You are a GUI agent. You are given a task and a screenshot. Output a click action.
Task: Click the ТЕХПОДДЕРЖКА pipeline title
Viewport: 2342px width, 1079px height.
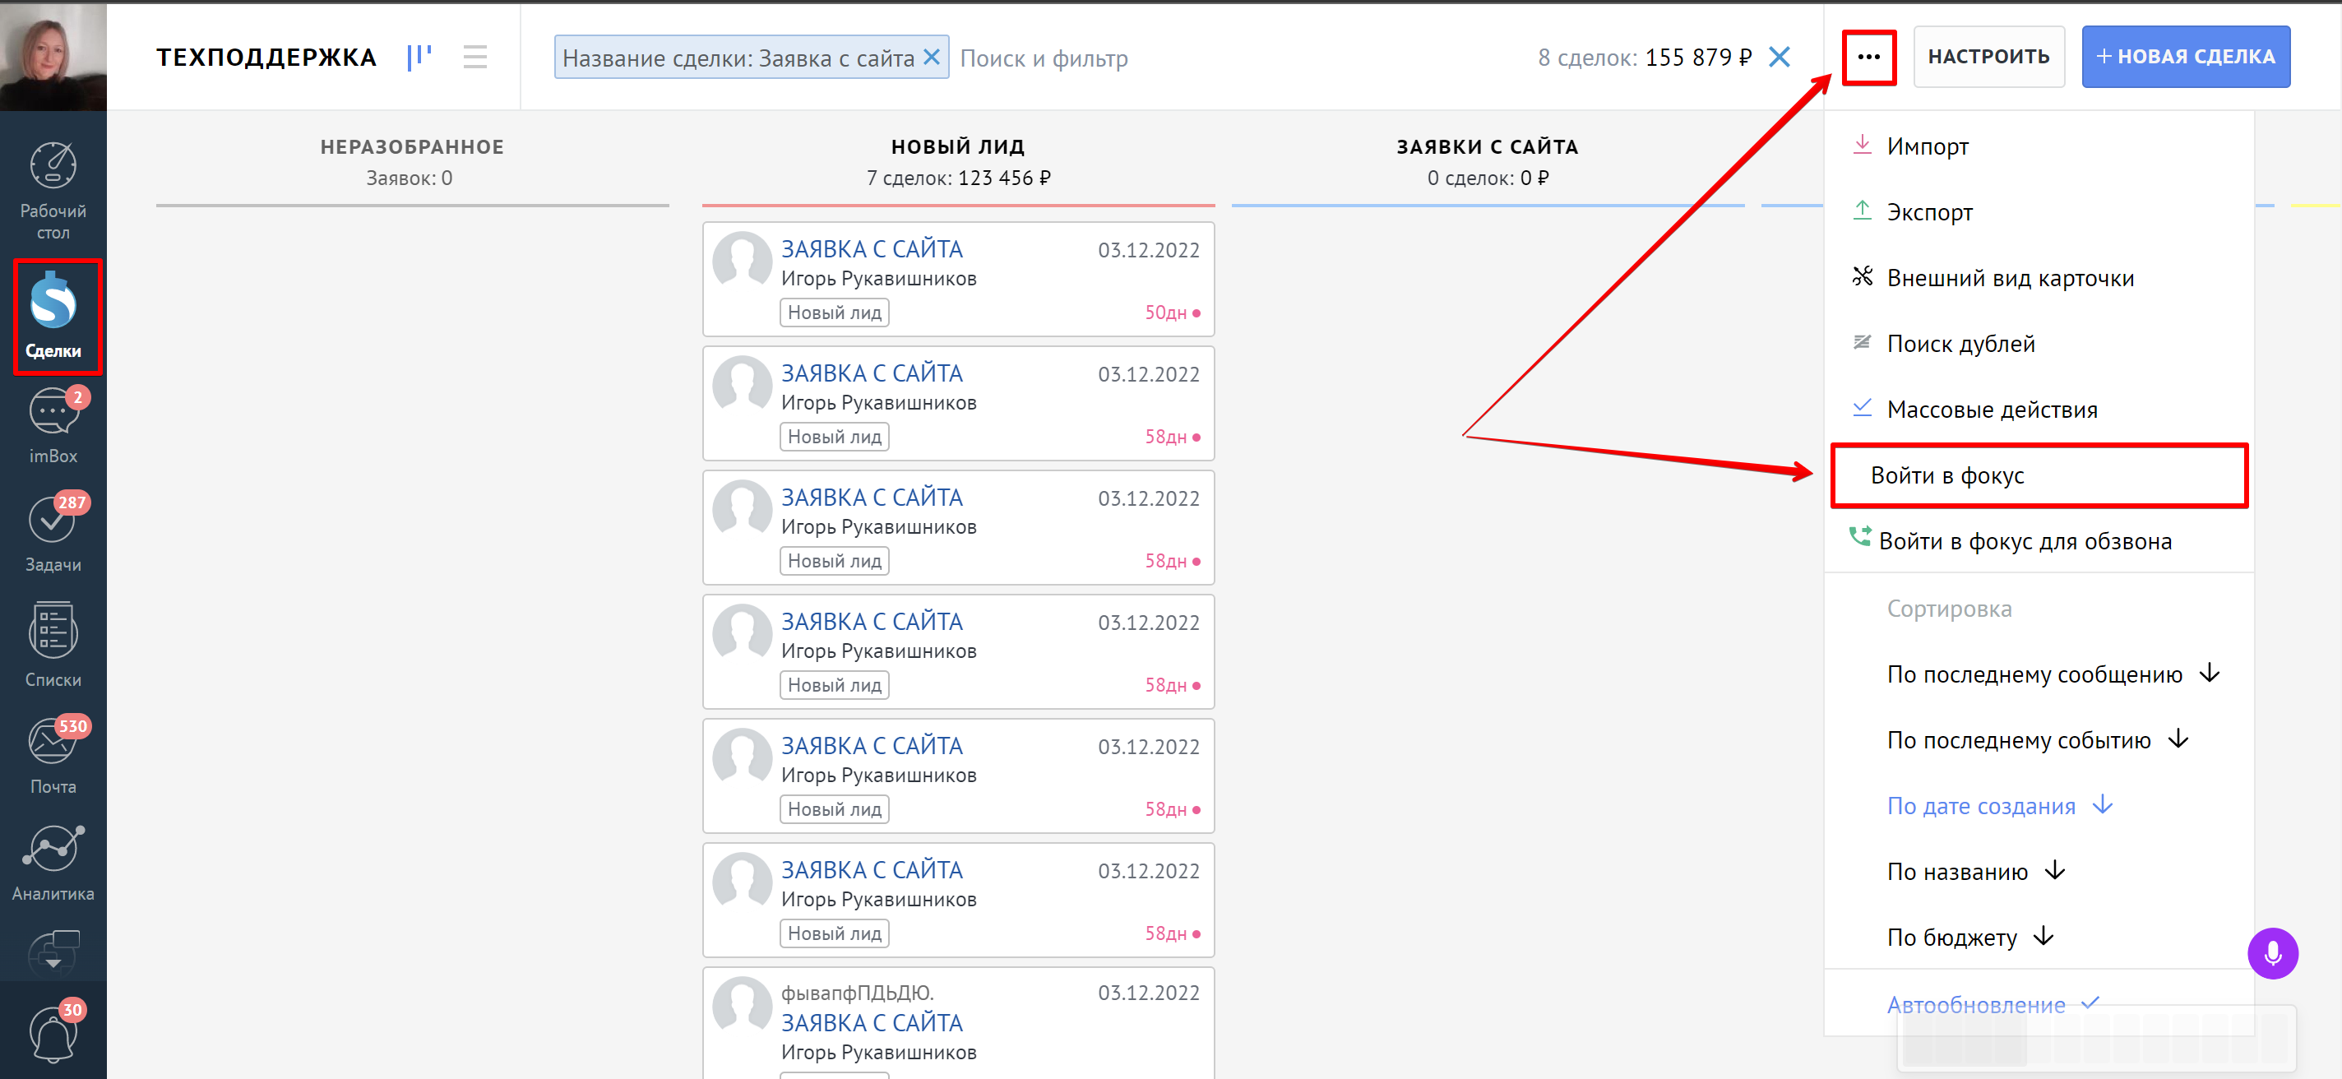266,58
